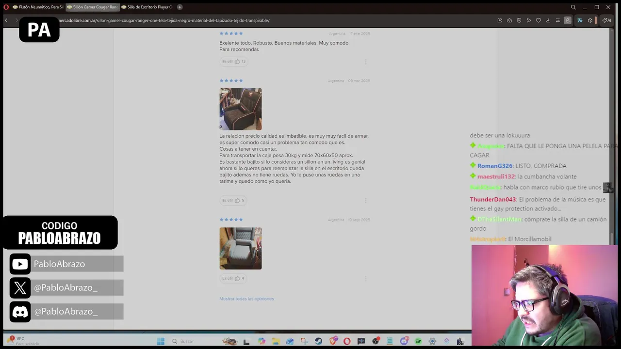Image resolution: width=621 pixels, height=349 pixels.
Task: Add page to bookmarks with heart icon
Action: coord(538,20)
